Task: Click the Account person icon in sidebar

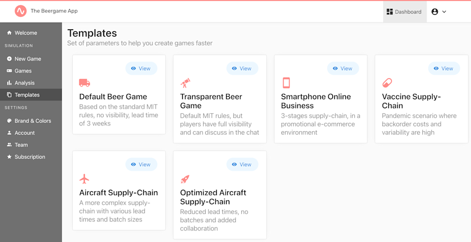Action: [x=9, y=133]
